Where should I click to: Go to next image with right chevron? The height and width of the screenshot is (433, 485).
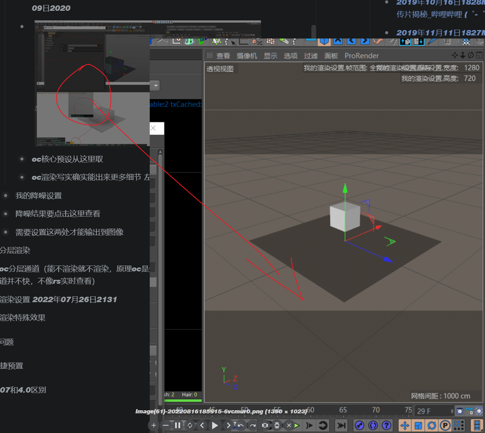(x=228, y=425)
